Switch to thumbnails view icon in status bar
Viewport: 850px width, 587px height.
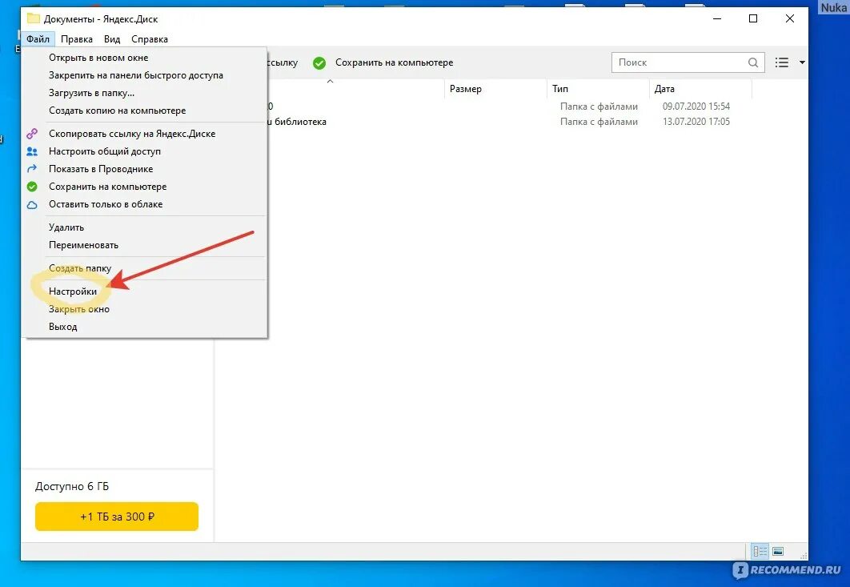(778, 552)
